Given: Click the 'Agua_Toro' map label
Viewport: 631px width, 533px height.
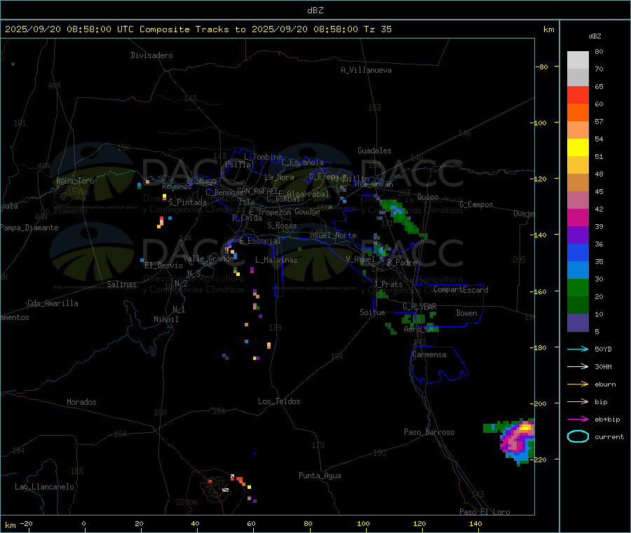Looking at the screenshot, I should [x=75, y=181].
